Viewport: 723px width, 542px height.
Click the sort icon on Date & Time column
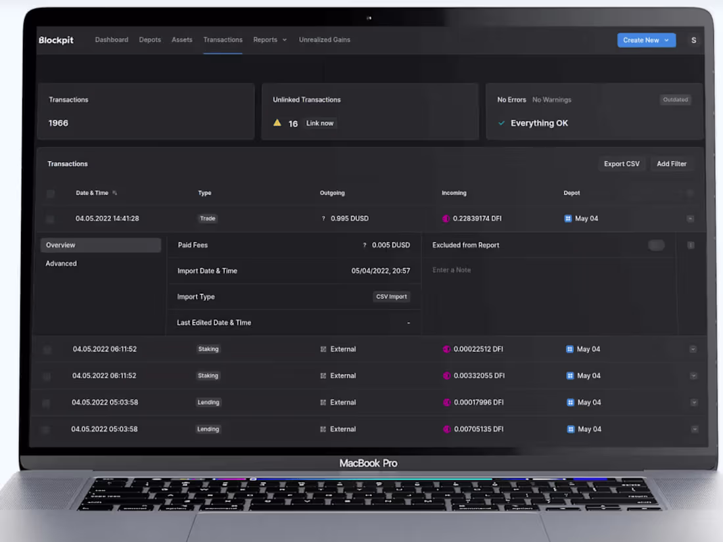115,192
